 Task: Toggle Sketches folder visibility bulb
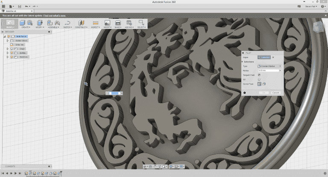tap(12, 57)
